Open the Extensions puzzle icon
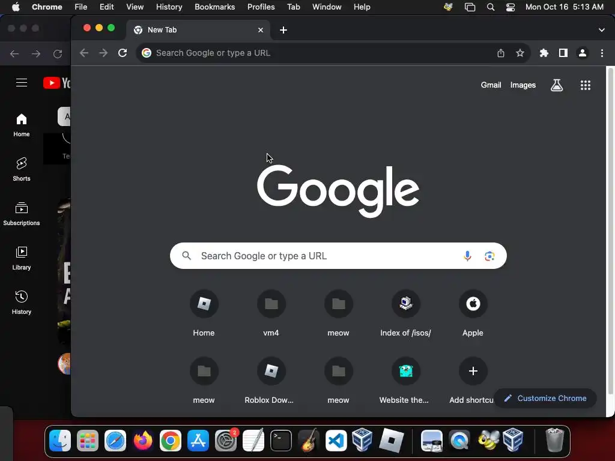The image size is (615, 461). pyautogui.click(x=544, y=53)
